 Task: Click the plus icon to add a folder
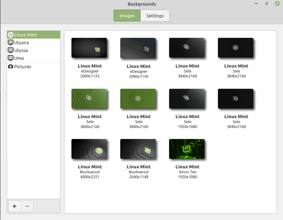[15, 206]
